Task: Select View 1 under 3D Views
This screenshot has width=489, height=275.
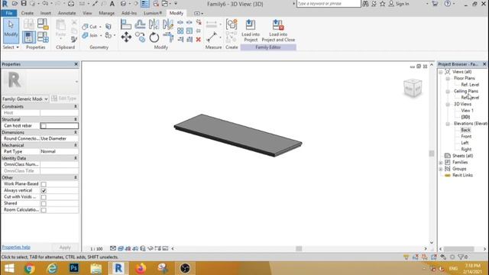Action: pyautogui.click(x=467, y=111)
